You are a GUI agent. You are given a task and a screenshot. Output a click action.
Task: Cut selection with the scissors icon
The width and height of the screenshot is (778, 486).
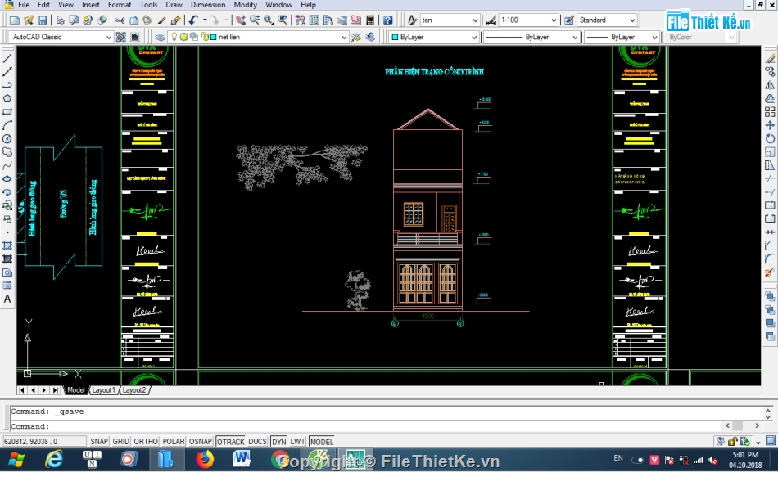(x=120, y=20)
